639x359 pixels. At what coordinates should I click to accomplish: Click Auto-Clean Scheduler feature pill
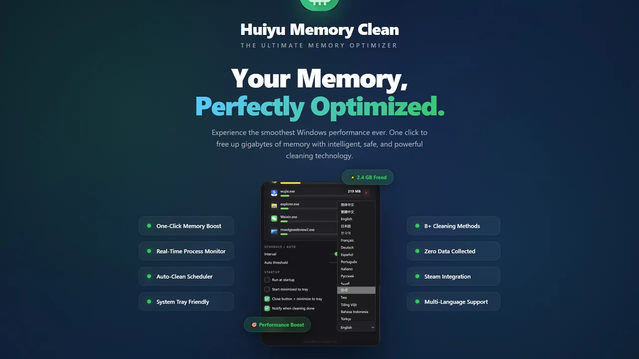pyautogui.click(x=186, y=276)
